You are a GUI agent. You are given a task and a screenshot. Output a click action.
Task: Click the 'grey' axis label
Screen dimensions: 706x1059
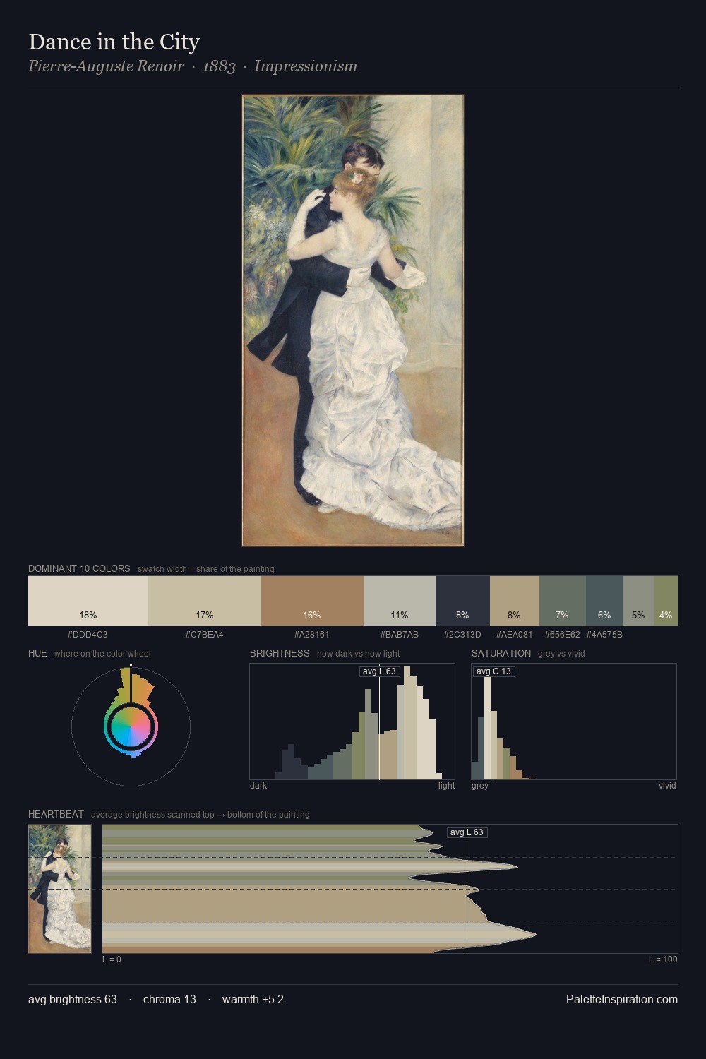point(480,786)
